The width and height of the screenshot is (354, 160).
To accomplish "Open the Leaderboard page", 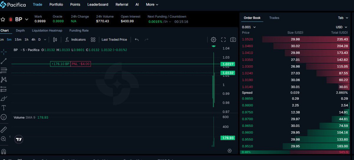I will 98,4.
